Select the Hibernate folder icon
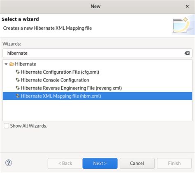This screenshot has width=195, height=173. pos(12,64)
